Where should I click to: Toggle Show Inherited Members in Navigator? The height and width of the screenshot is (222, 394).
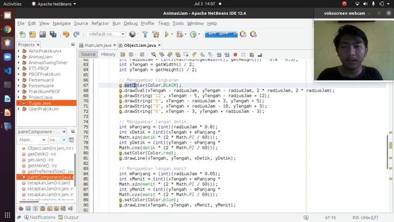21,208
